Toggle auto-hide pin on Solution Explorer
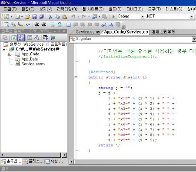 tap(59, 31)
